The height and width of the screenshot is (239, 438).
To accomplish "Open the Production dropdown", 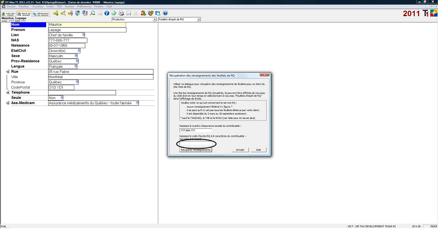I will 155,20.
